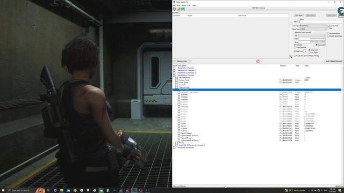Viewport: 344px width, 193px height.
Task: Toggle the CopyOnWrite checkbox
Action: (x=295, y=47)
